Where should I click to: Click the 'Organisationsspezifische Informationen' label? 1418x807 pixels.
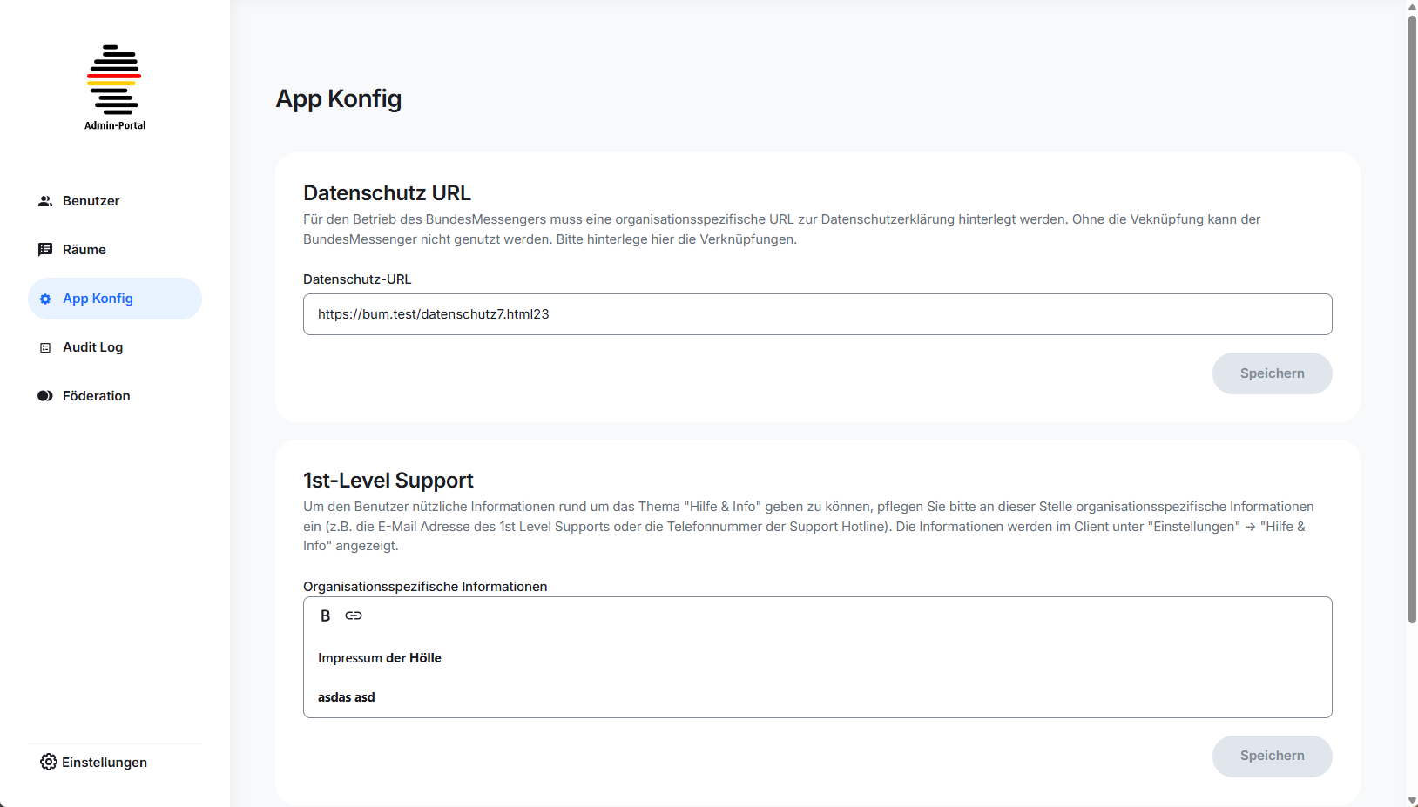click(425, 587)
